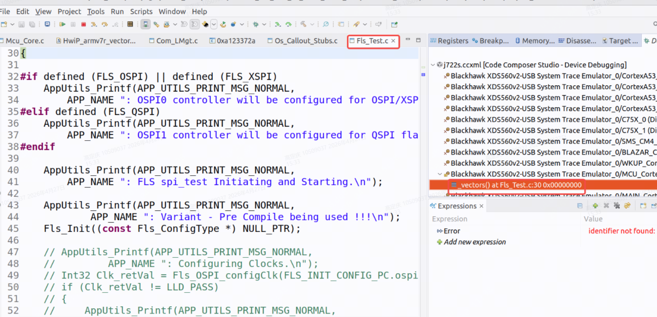
Task: Click the green plus Add expression icon
Action: 595,206
